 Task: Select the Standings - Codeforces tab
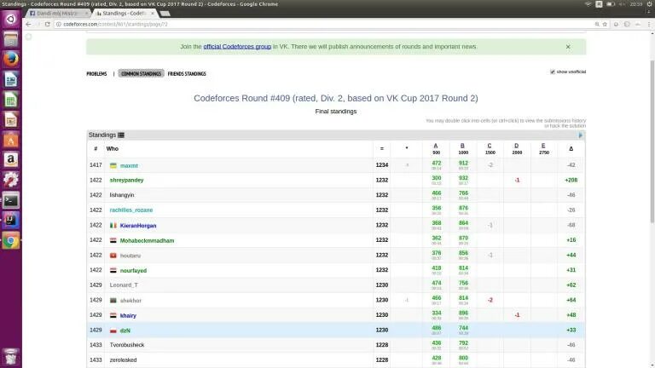tap(123, 14)
